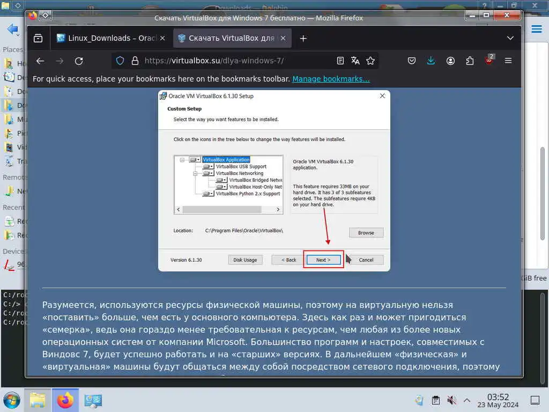Switch to the Linux_Downloads – Oracle tab
This screenshot has width=549, height=412.
tap(112, 38)
